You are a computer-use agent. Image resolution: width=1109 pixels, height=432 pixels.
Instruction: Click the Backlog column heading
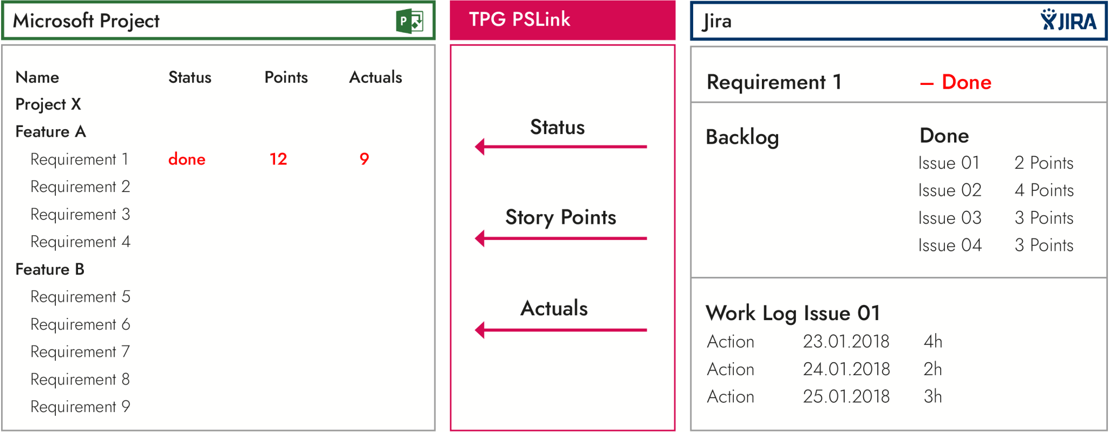click(x=742, y=137)
